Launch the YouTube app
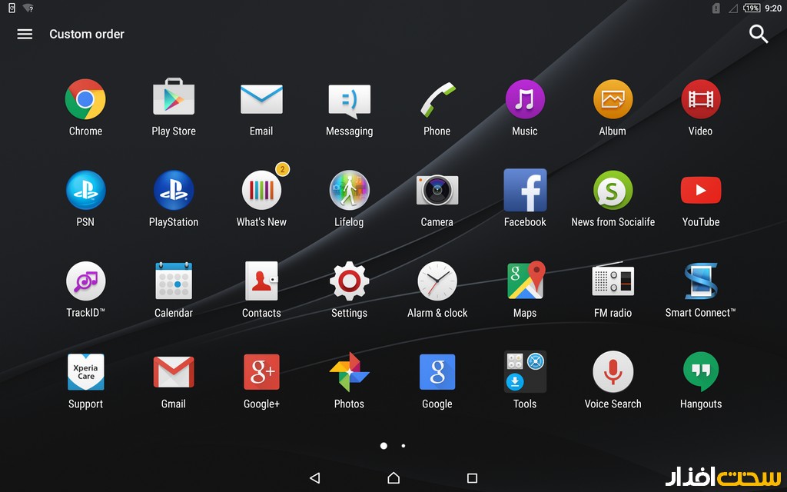Image resolution: width=787 pixels, height=492 pixels. coord(701,191)
